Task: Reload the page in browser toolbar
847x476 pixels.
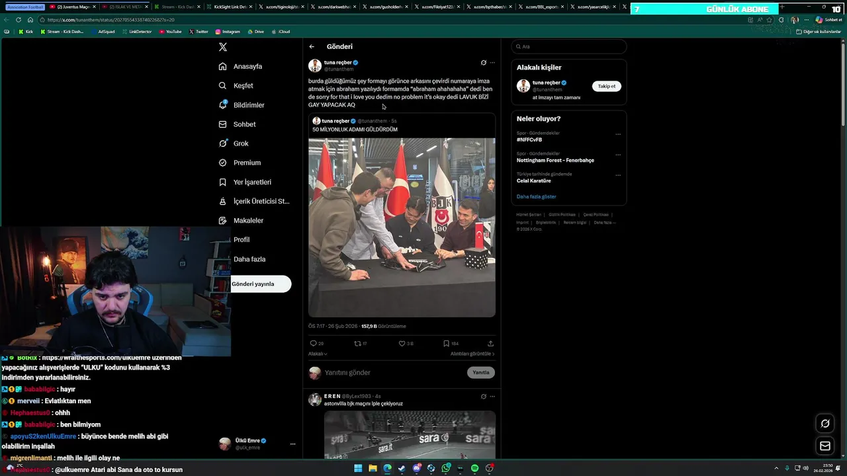Action: pyautogui.click(x=18, y=20)
